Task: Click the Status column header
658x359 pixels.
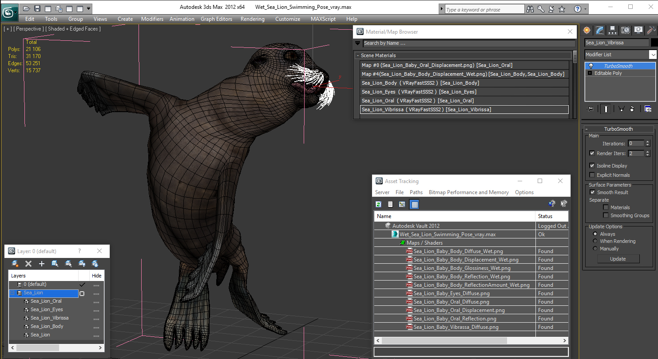Action: point(552,216)
